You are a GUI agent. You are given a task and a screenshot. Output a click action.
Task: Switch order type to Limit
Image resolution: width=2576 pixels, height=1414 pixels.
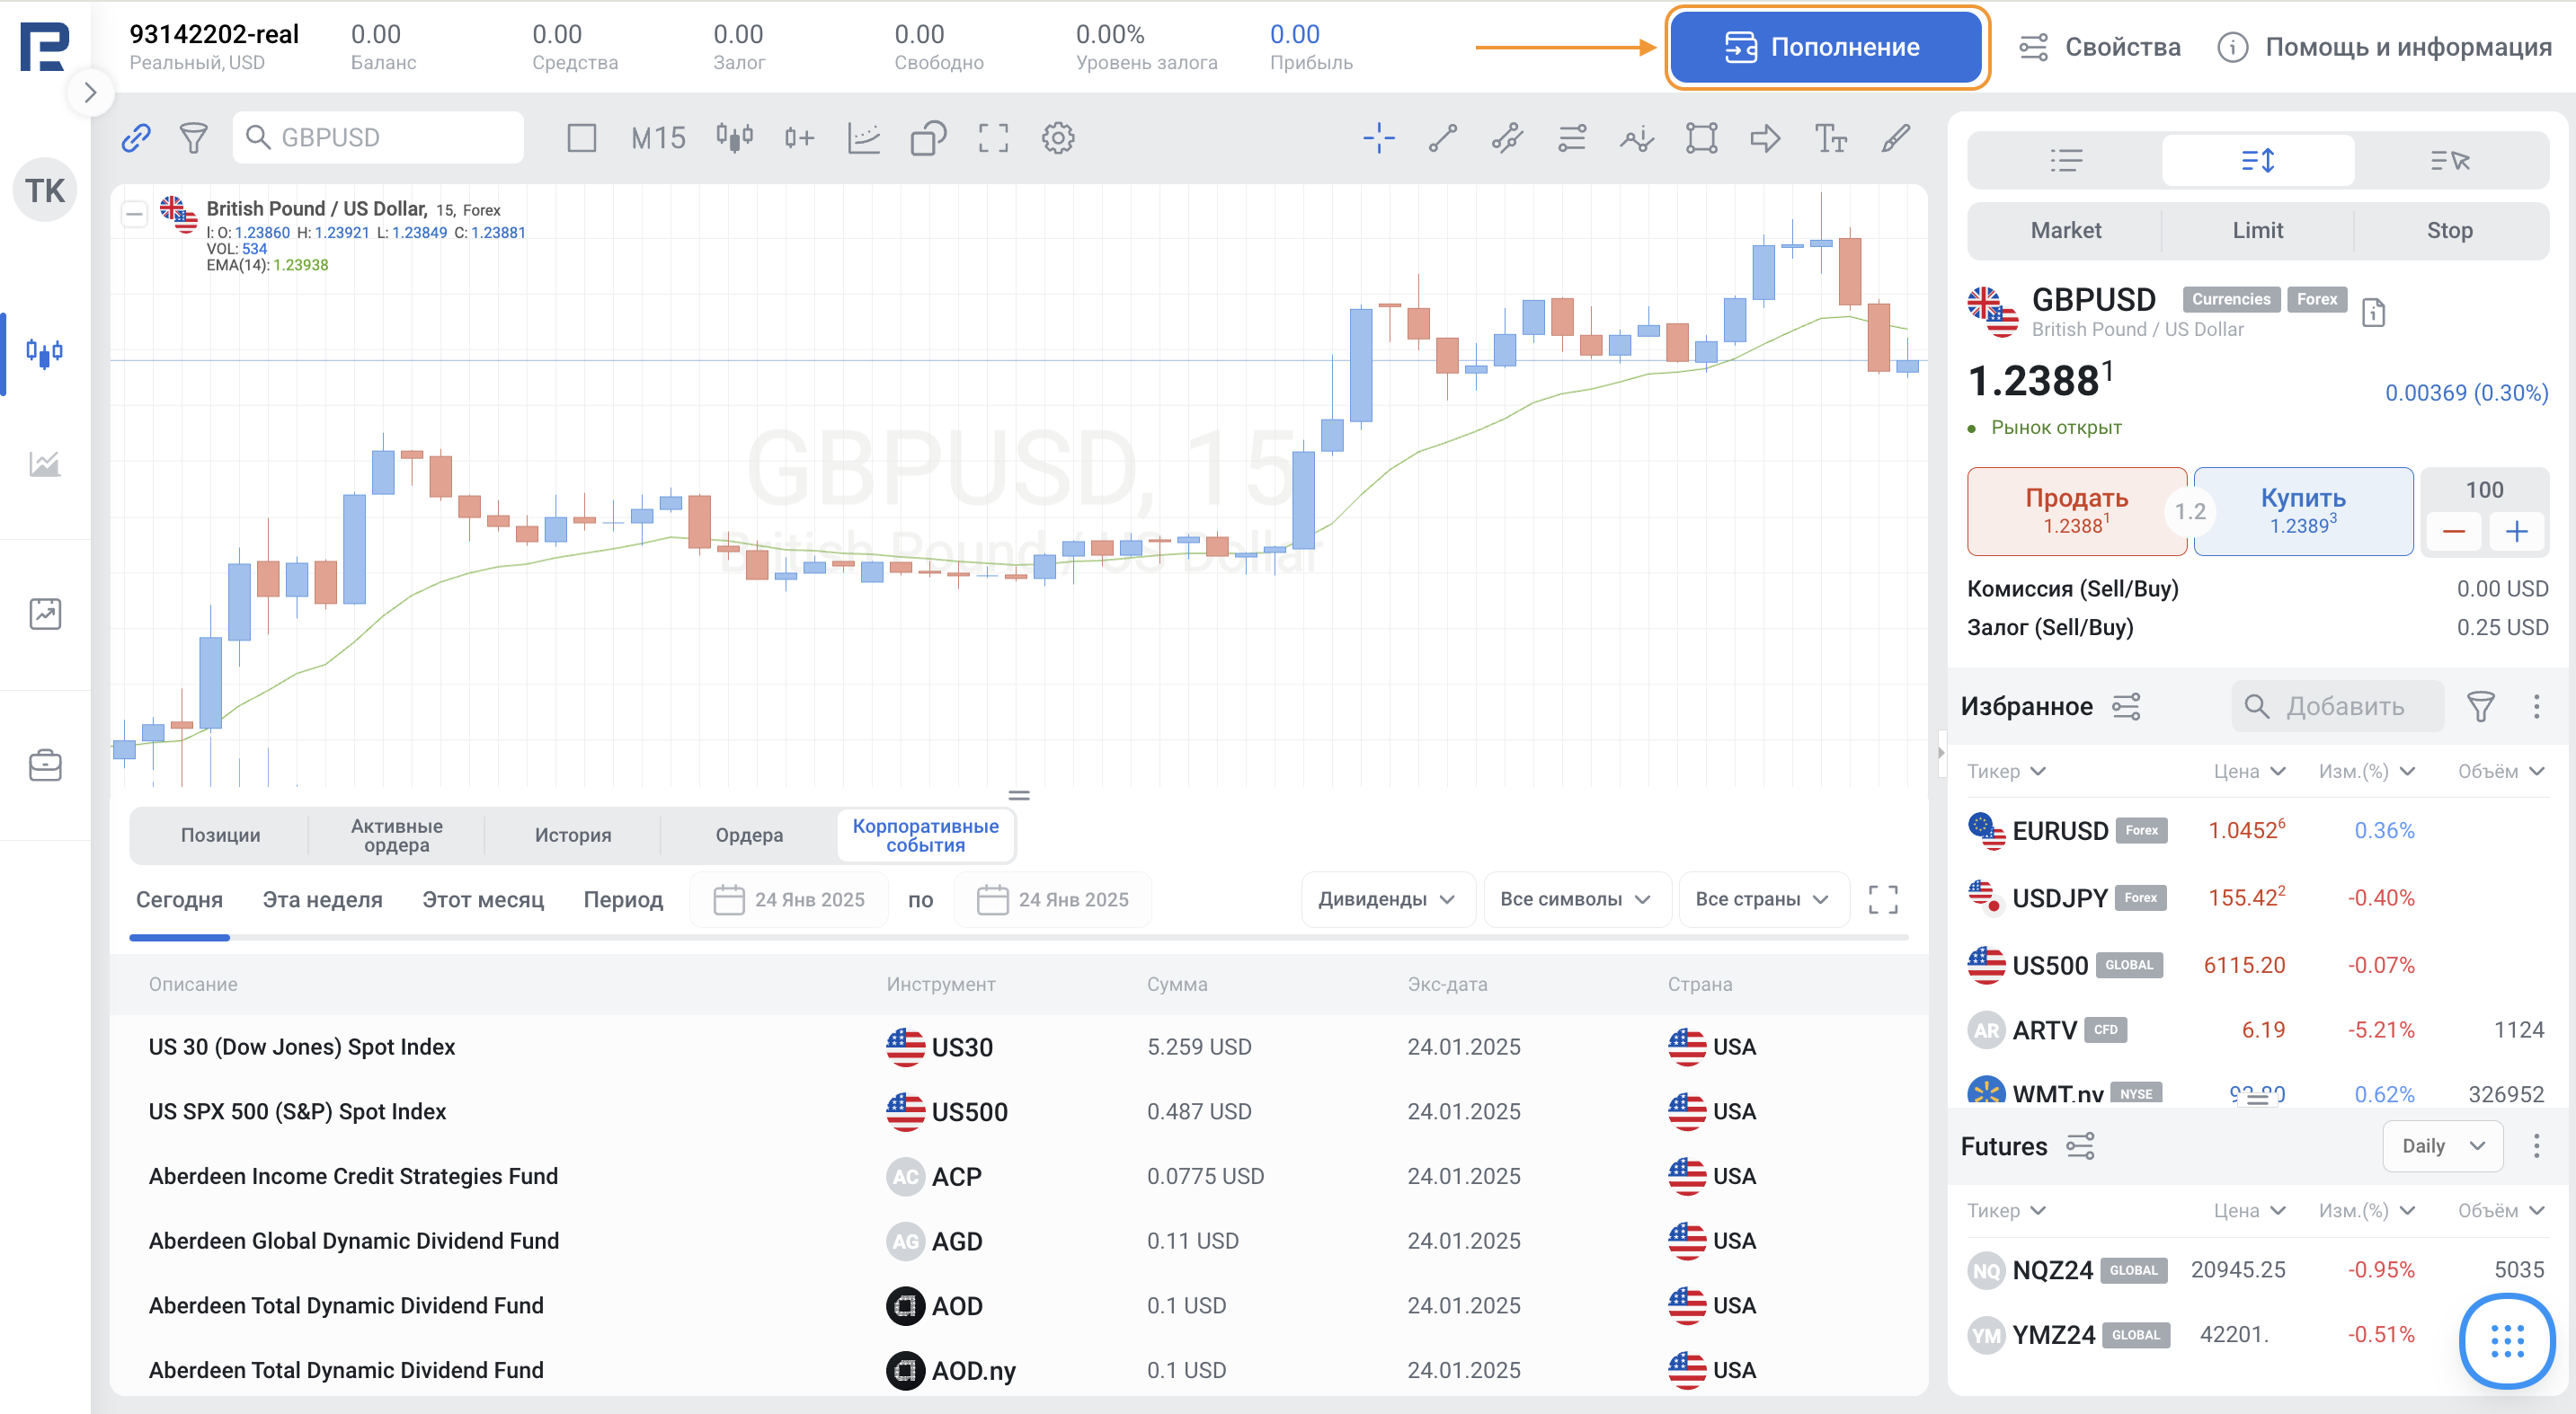(x=2257, y=230)
